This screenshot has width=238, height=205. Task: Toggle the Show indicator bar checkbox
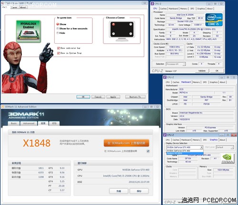tap(59, 48)
